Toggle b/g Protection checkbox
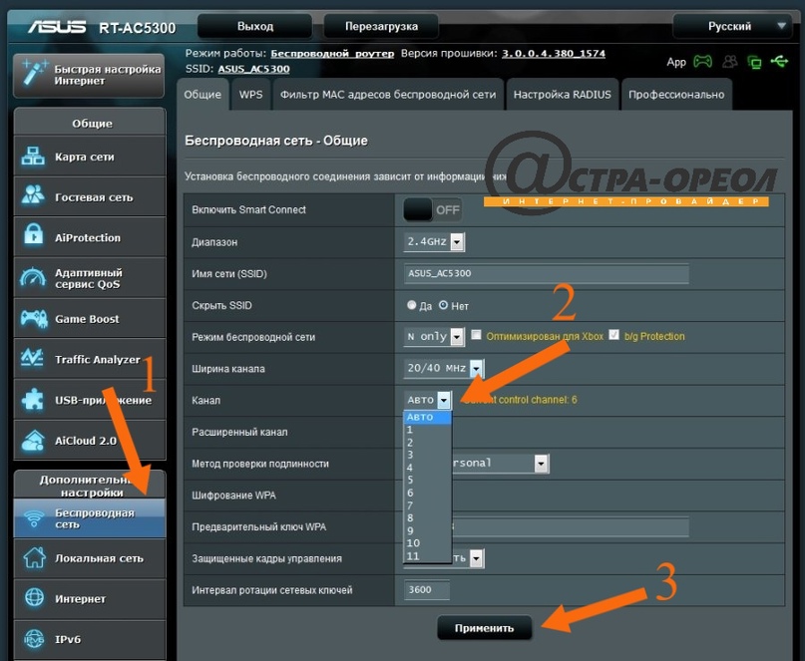This screenshot has width=805, height=661. 613,335
